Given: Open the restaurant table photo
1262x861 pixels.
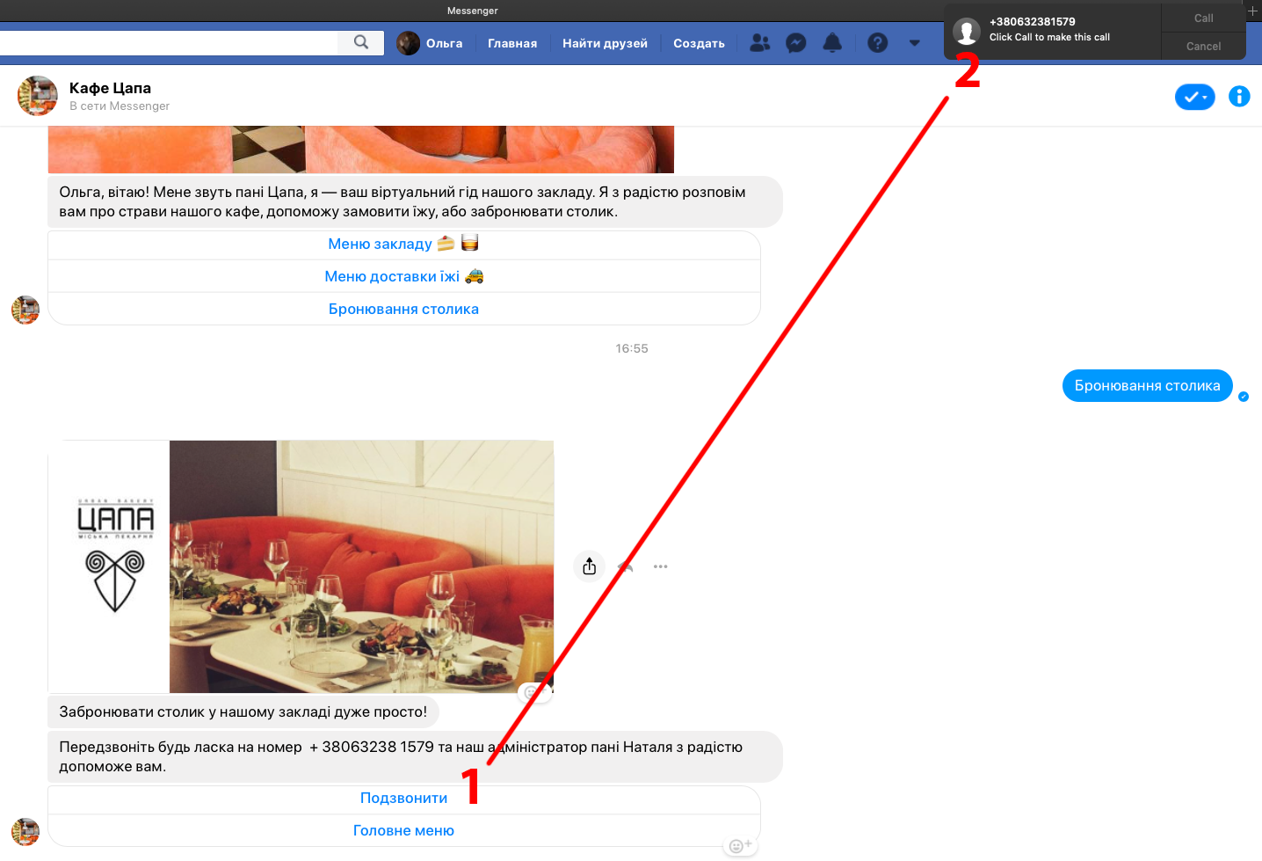Looking at the screenshot, I should [x=361, y=566].
